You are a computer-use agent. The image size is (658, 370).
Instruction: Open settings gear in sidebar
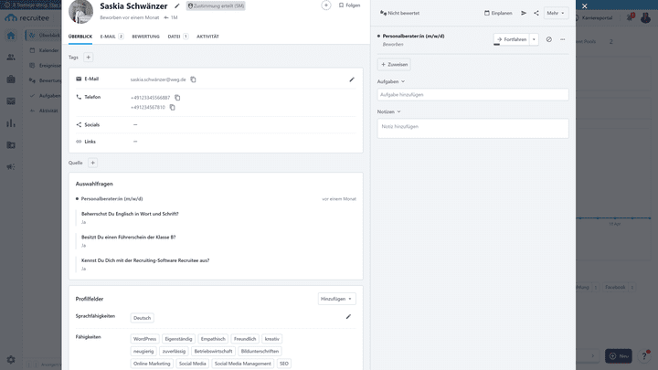(x=11, y=360)
